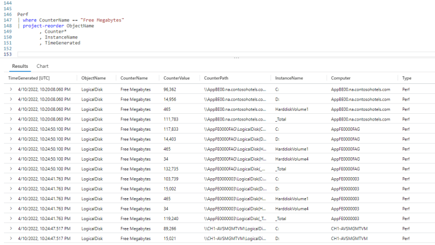Click 'TimeGenerated' on query line 151
This screenshot has width=435, height=245.
pos(62,43)
